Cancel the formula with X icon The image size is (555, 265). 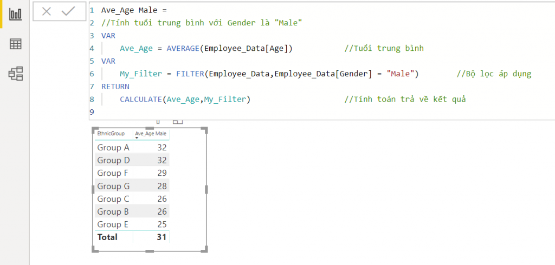[x=47, y=11]
